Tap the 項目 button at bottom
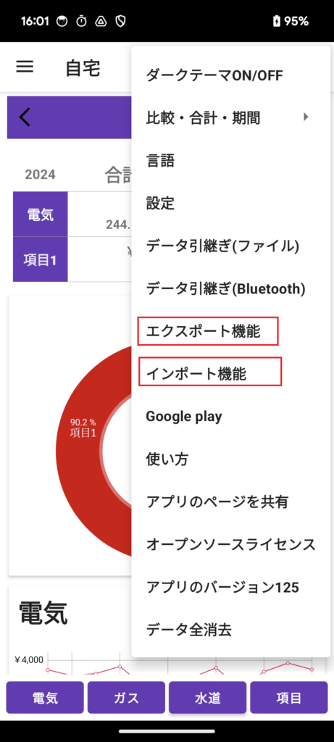Screen dimensions: 334x742 tap(289, 697)
